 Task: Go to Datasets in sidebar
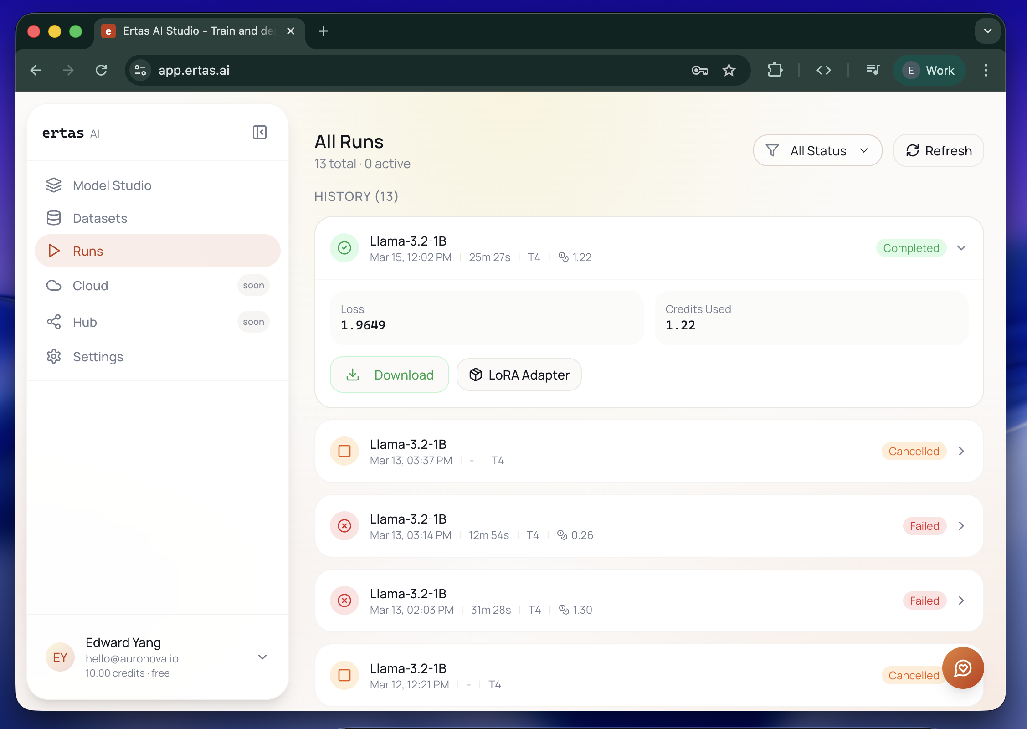coord(157,218)
